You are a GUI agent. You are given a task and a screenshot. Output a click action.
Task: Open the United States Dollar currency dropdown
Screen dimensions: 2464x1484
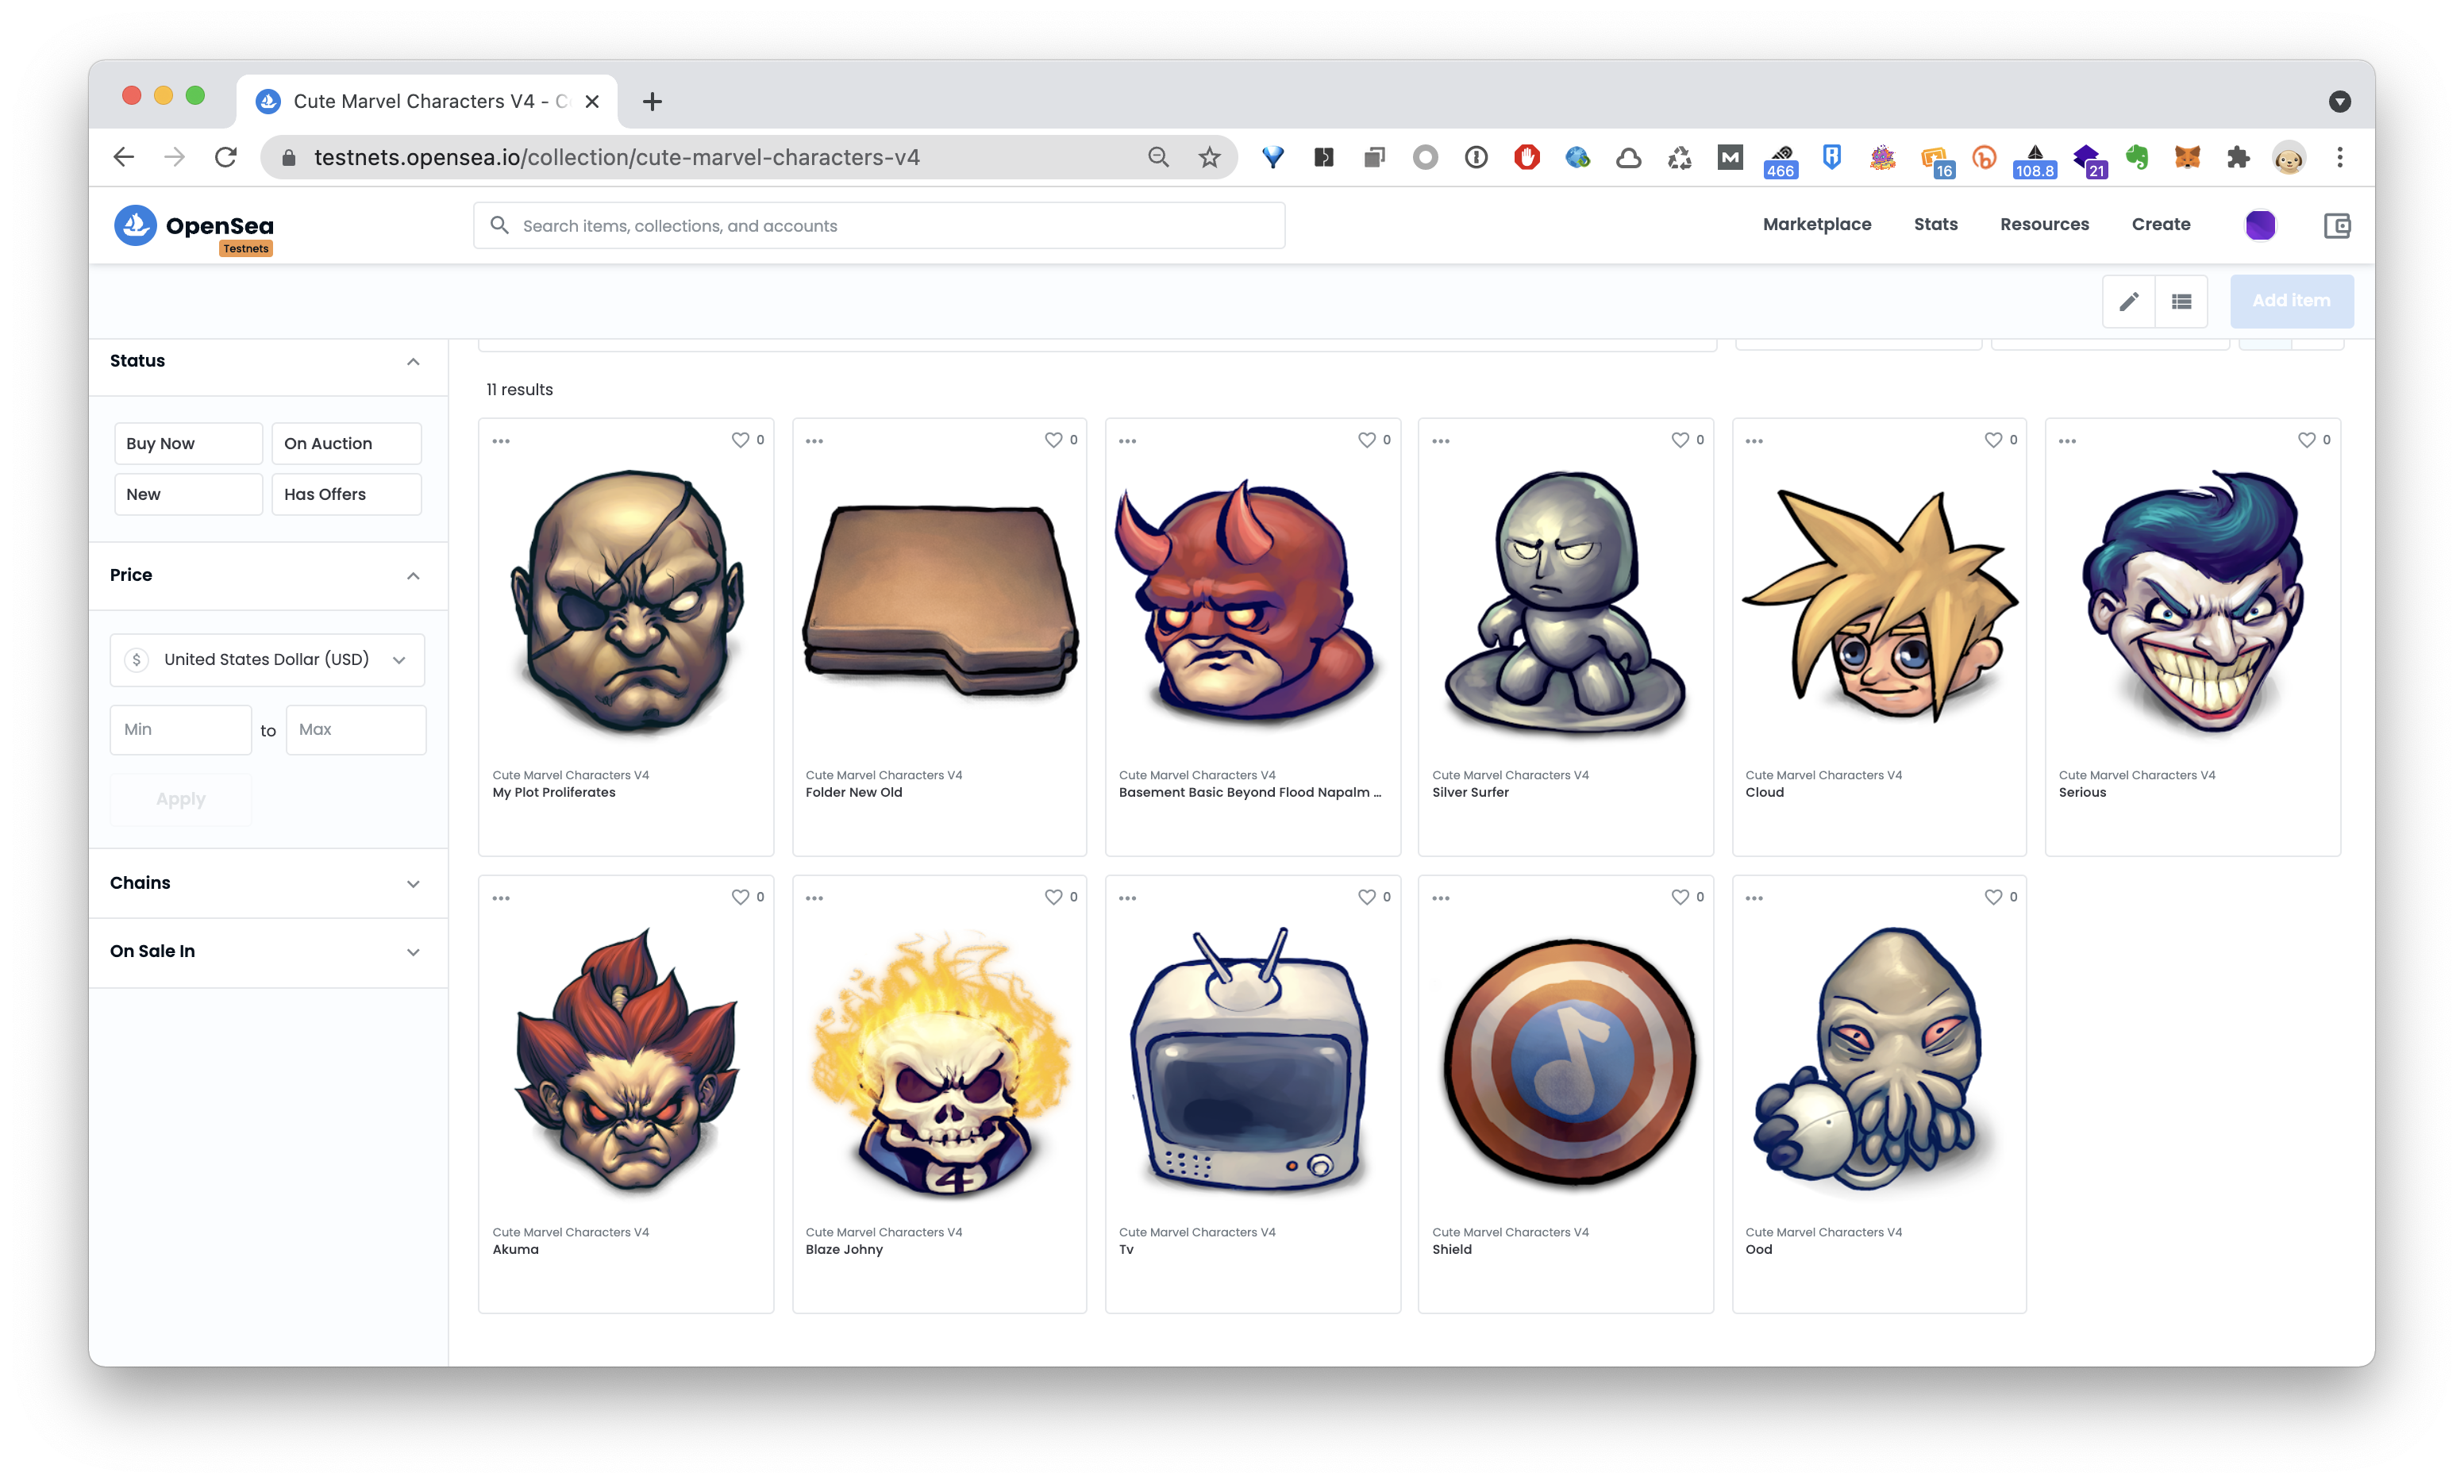(267, 659)
